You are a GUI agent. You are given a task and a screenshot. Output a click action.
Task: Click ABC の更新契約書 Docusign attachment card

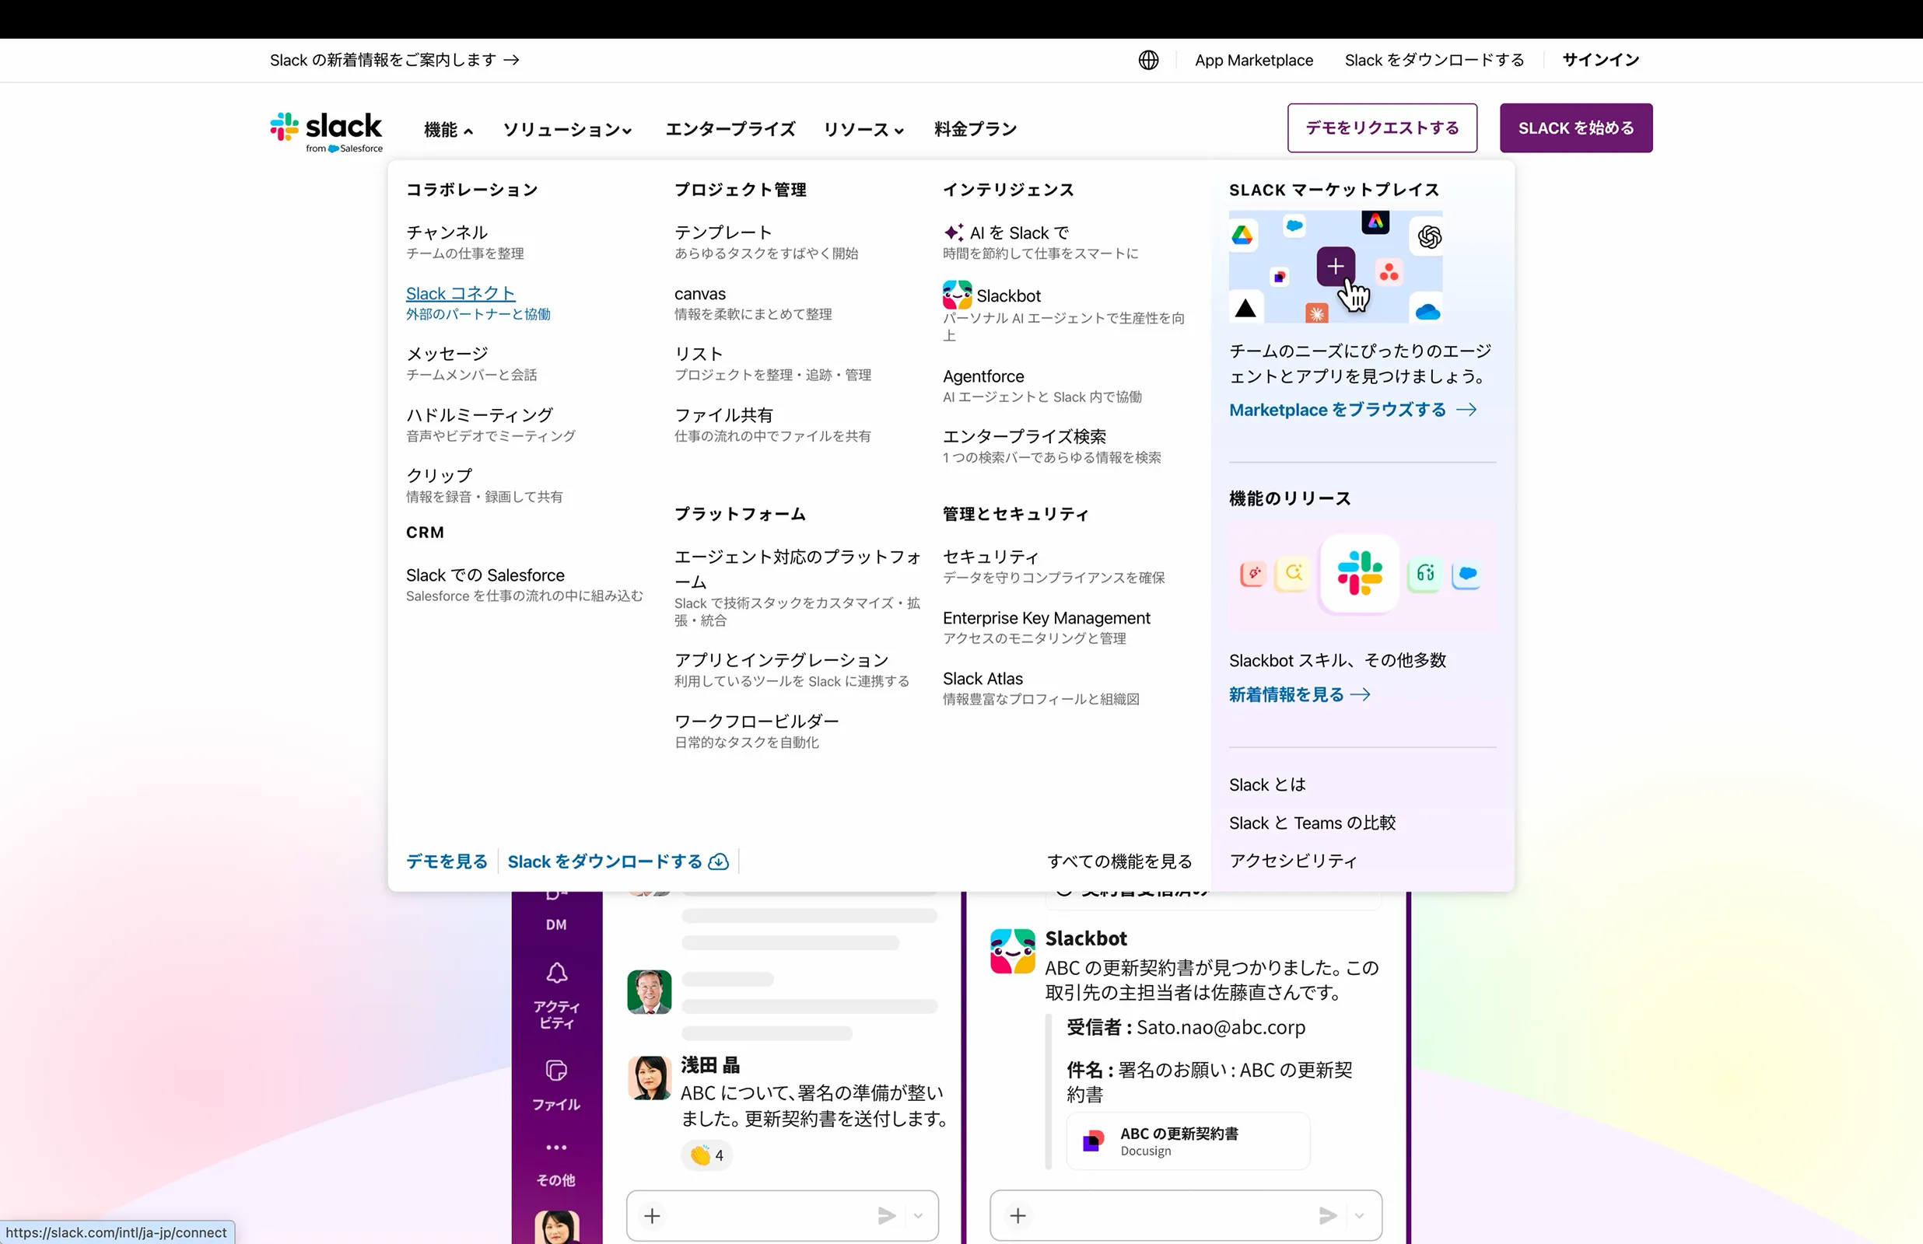(x=1188, y=1141)
